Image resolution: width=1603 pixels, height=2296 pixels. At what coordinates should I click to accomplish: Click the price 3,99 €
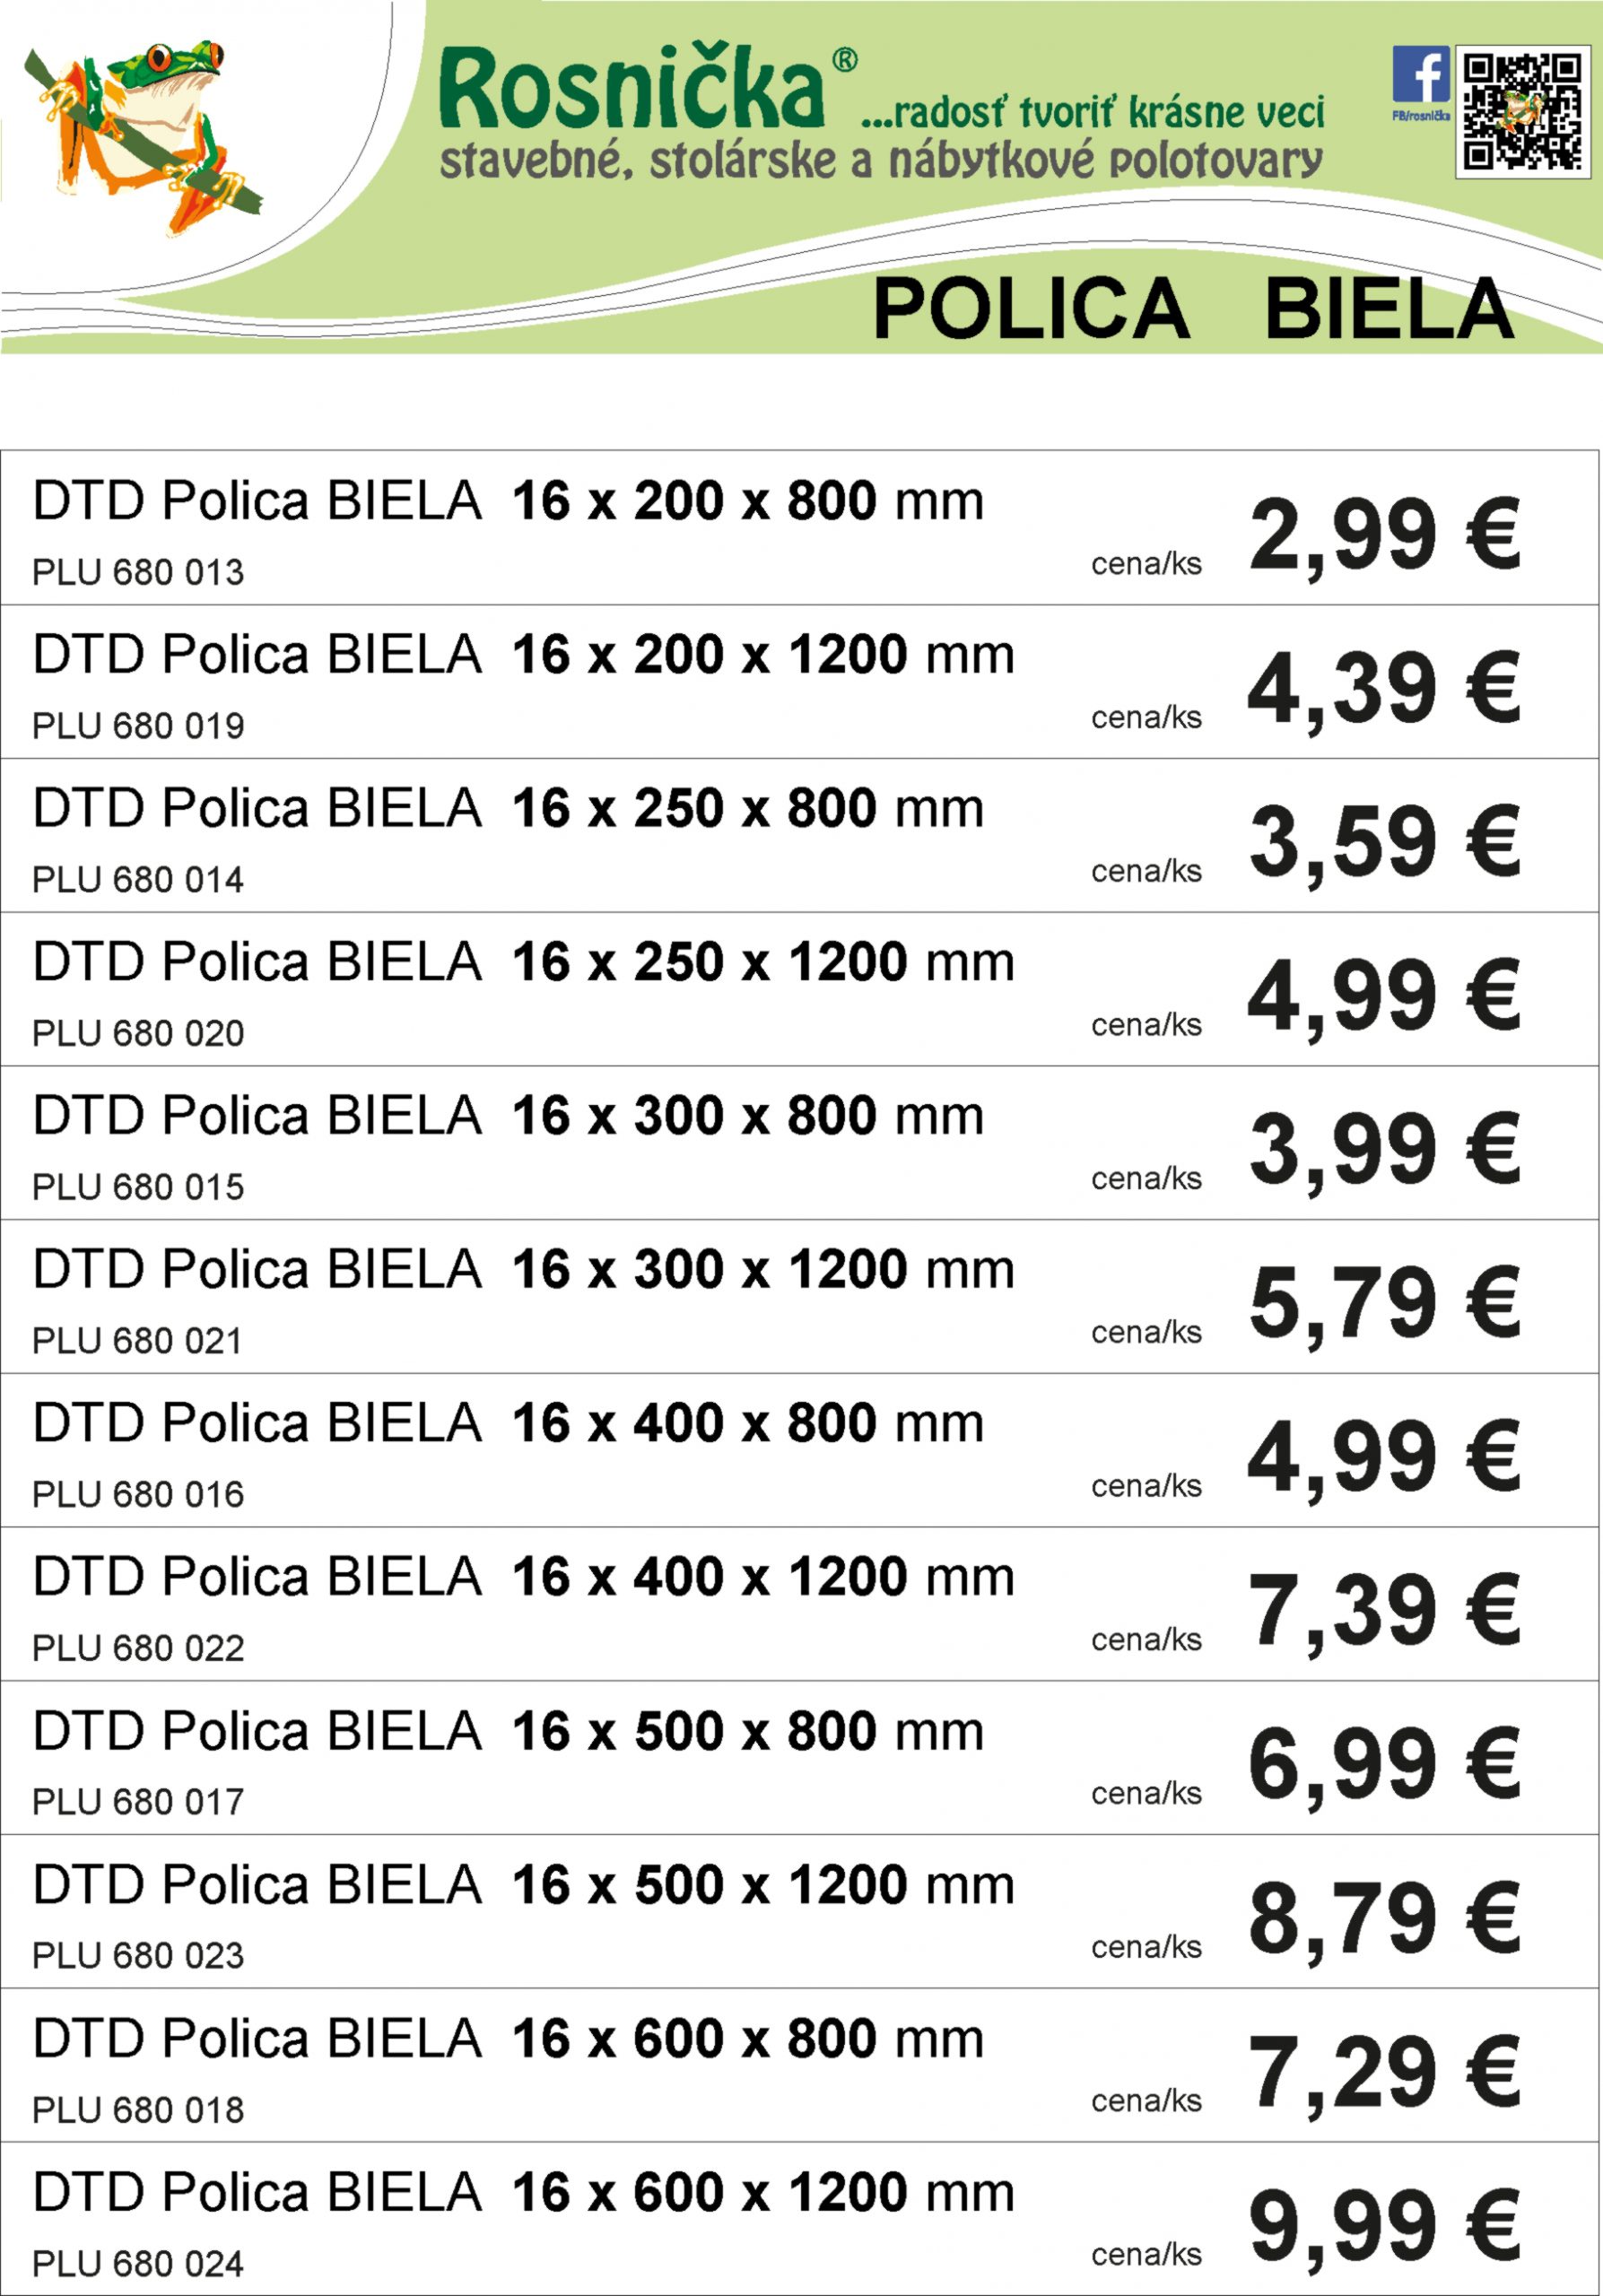point(1385,1152)
